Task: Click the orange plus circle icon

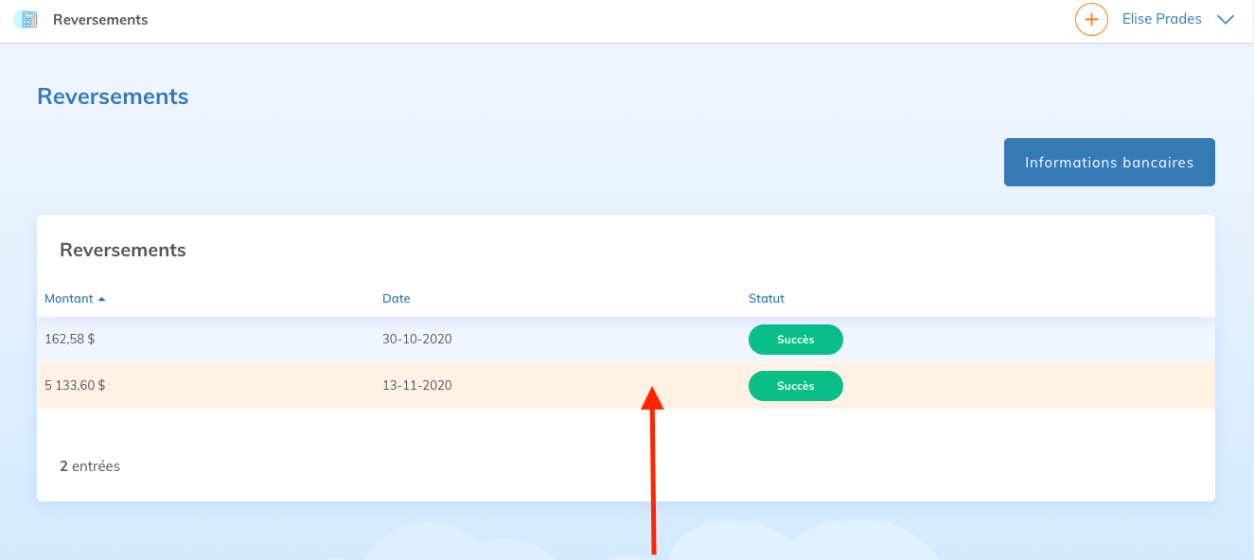Action: coord(1091,19)
